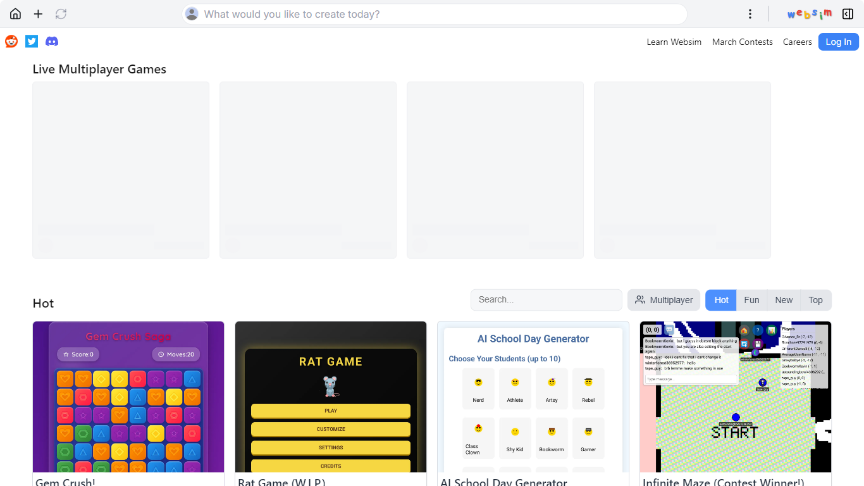The width and height of the screenshot is (864, 486).
Task: Open the three-dot options menu
Action: tap(750, 14)
